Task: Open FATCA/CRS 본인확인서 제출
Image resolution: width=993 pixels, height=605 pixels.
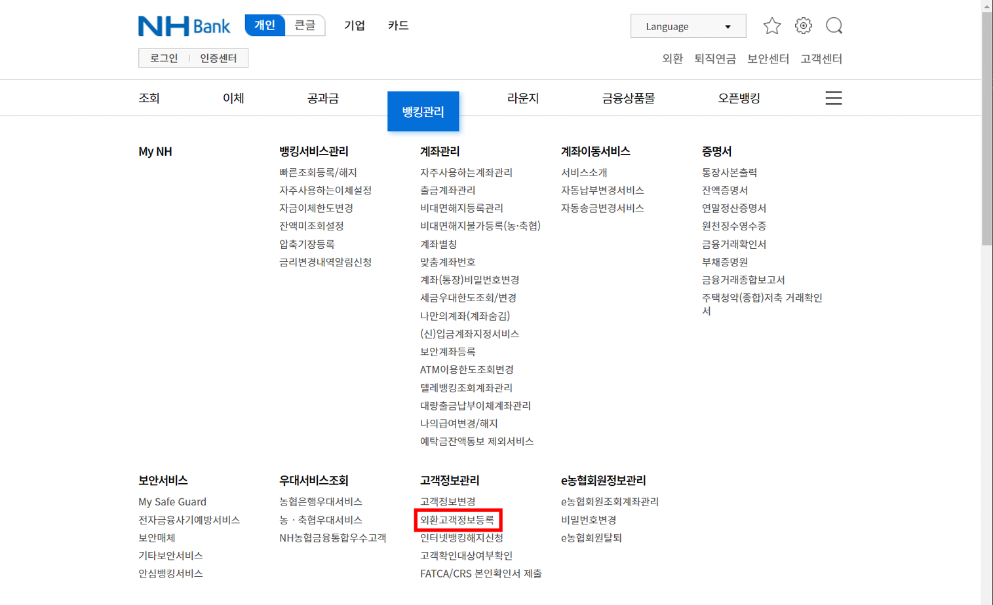Action: coord(480,574)
